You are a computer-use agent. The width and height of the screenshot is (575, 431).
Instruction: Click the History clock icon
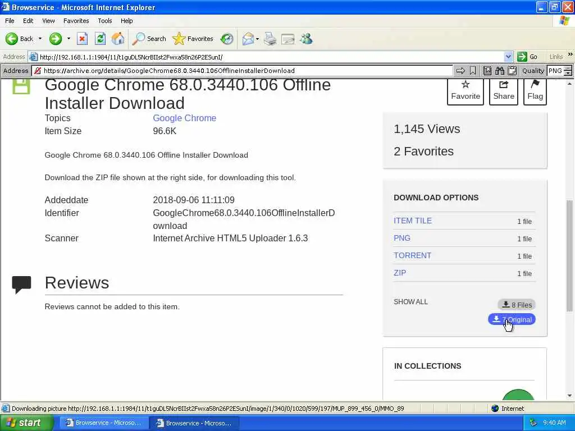click(x=227, y=39)
